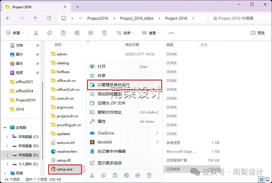Click the Copy icon in the toolbar
This screenshot has width=272, height=183.
(x=50, y=33)
